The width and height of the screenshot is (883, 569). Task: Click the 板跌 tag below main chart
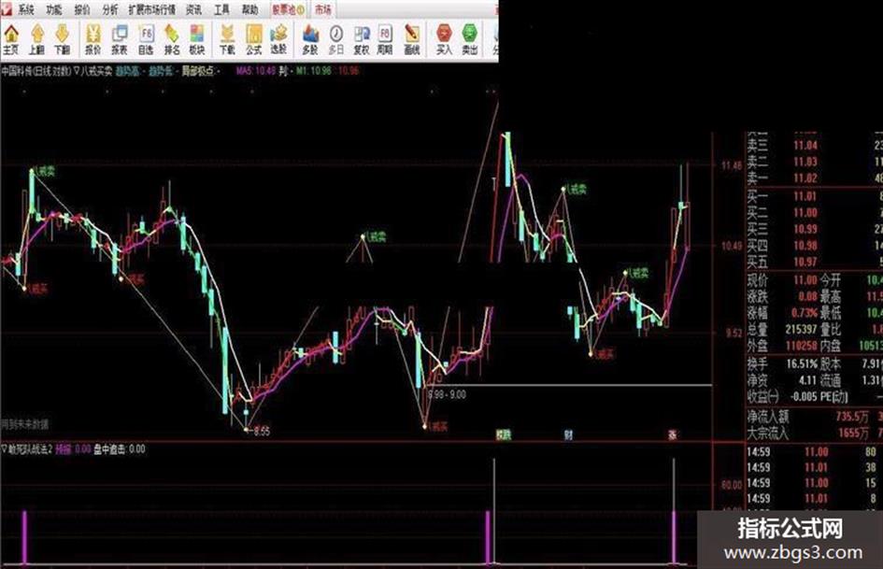[x=503, y=434]
